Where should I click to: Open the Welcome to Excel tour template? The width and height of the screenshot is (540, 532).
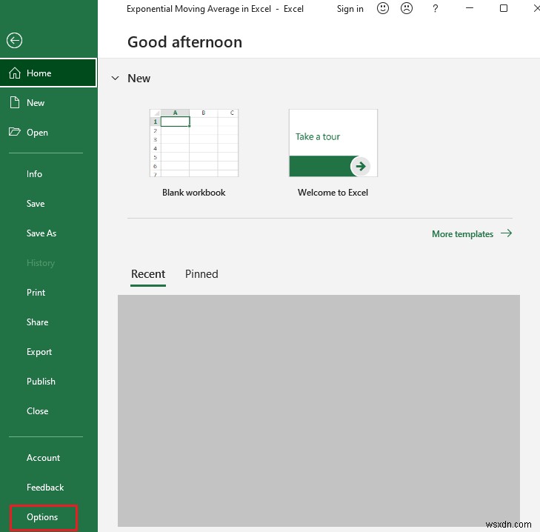(333, 143)
